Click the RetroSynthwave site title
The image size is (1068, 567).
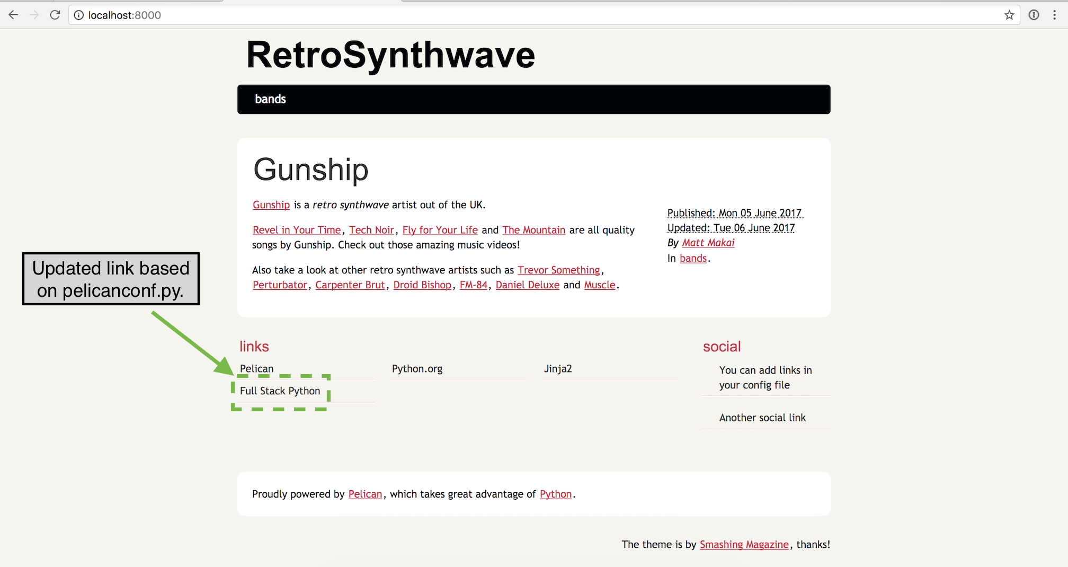[x=391, y=55]
